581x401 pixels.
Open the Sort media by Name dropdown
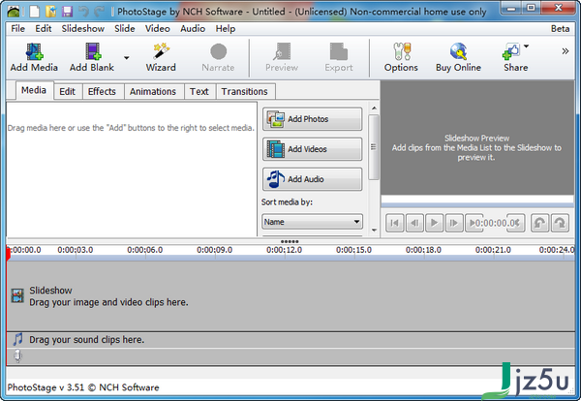click(312, 222)
